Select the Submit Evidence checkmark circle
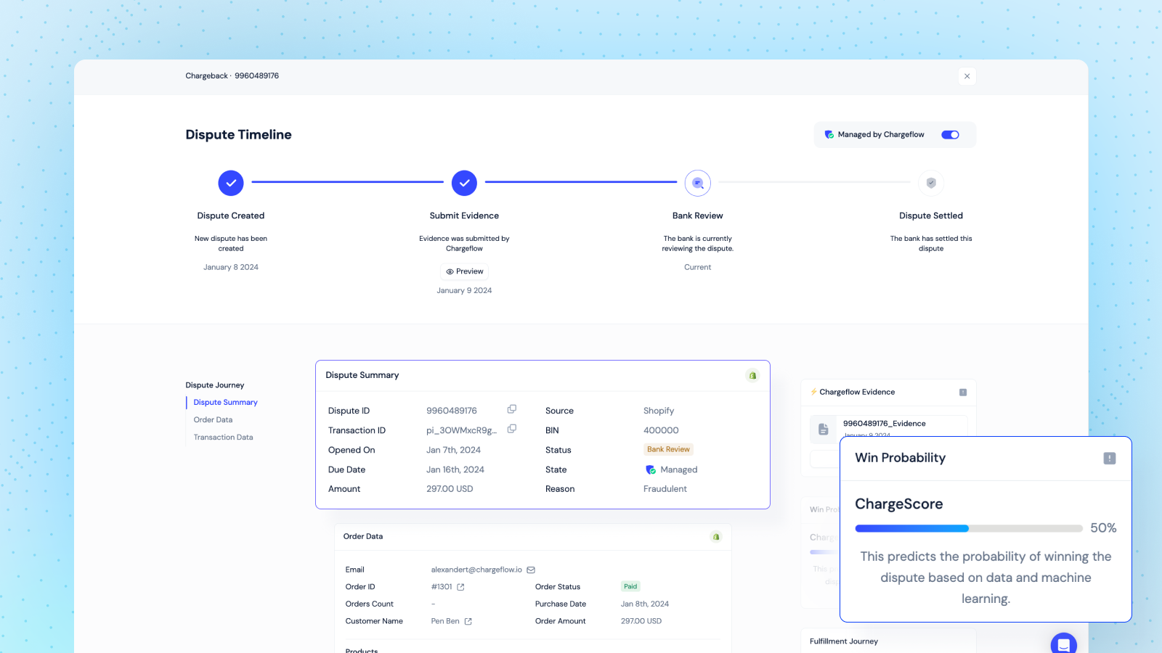Image resolution: width=1162 pixels, height=653 pixels. click(x=464, y=183)
